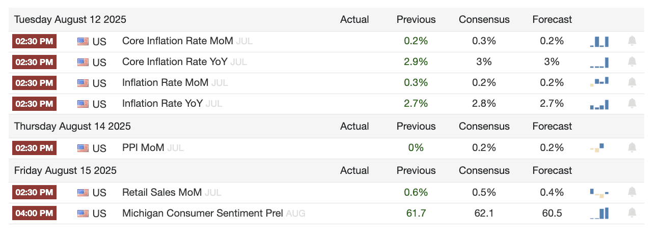Click US flag beside Core Inflation Rate MoM
660x241 pixels.
point(83,42)
